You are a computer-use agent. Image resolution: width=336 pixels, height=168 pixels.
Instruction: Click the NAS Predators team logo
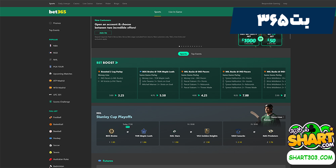(x=270, y=131)
